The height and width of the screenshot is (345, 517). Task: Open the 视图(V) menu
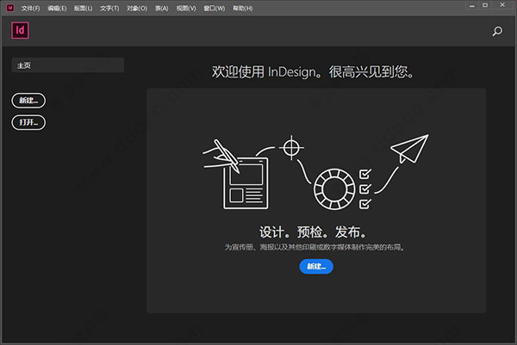tap(186, 9)
